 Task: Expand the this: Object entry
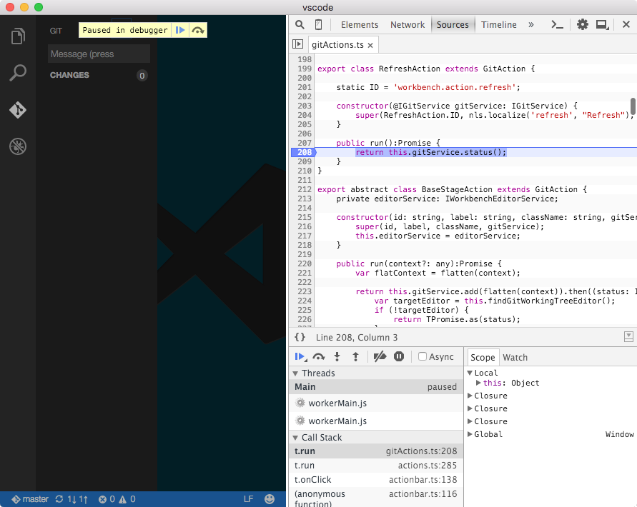pyautogui.click(x=478, y=382)
